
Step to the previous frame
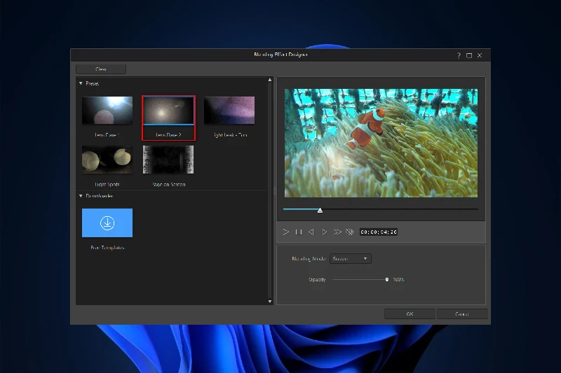click(x=311, y=232)
